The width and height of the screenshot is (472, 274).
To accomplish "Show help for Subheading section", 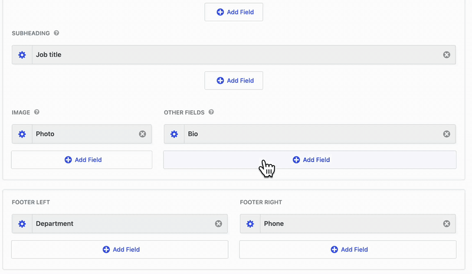I will pyautogui.click(x=56, y=33).
